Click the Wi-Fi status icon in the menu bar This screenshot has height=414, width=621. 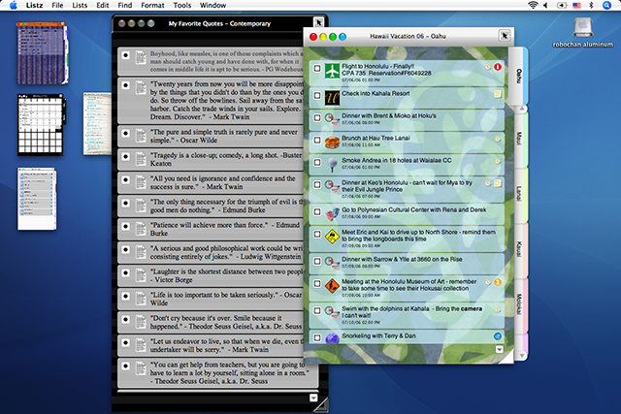point(533,5)
